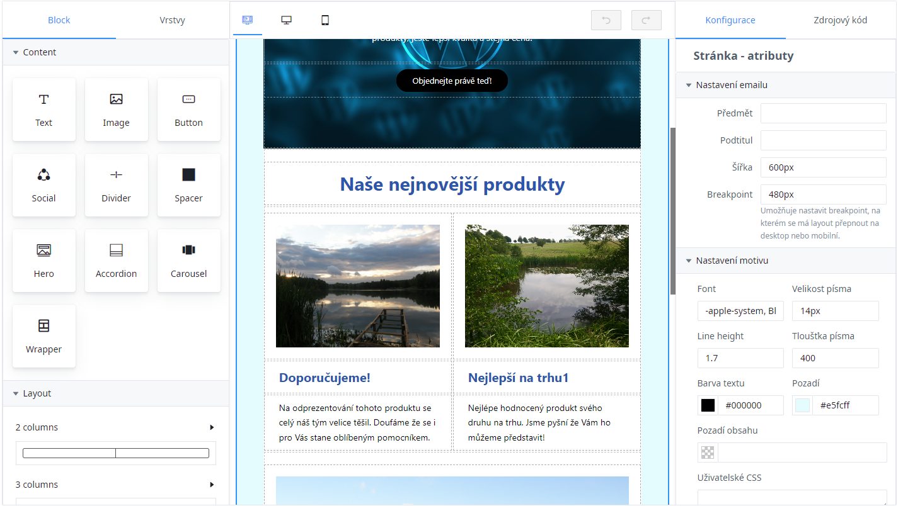Click the #e5fcff background color field

coord(846,405)
